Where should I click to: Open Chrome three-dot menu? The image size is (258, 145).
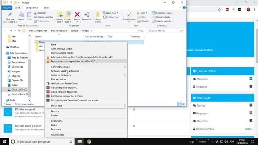(x=254, y=10)
